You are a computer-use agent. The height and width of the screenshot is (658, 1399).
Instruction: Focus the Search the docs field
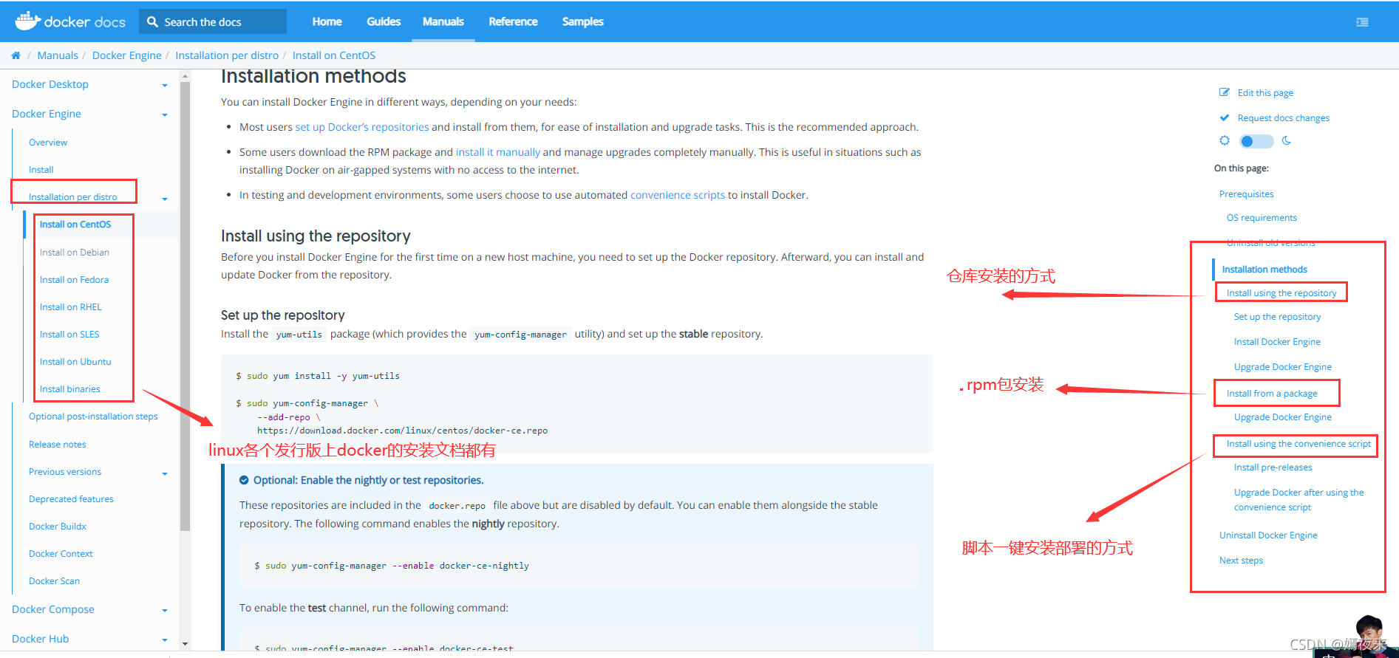213,21
